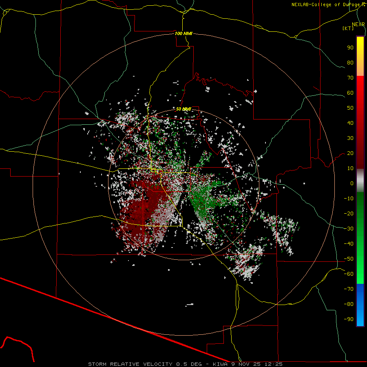This screenshot has width=367, height=367.
Task: Click the 50 NMI range ring label
Action: click(184, 109)
